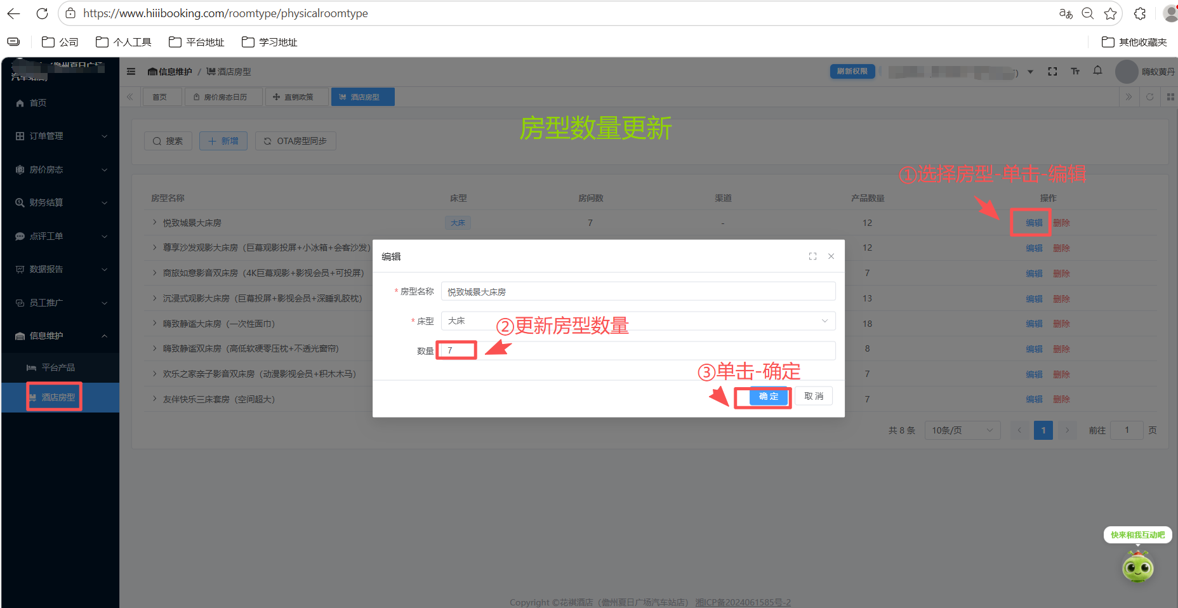
Task: Reload page via browser refresh icon
Action: 42,13
